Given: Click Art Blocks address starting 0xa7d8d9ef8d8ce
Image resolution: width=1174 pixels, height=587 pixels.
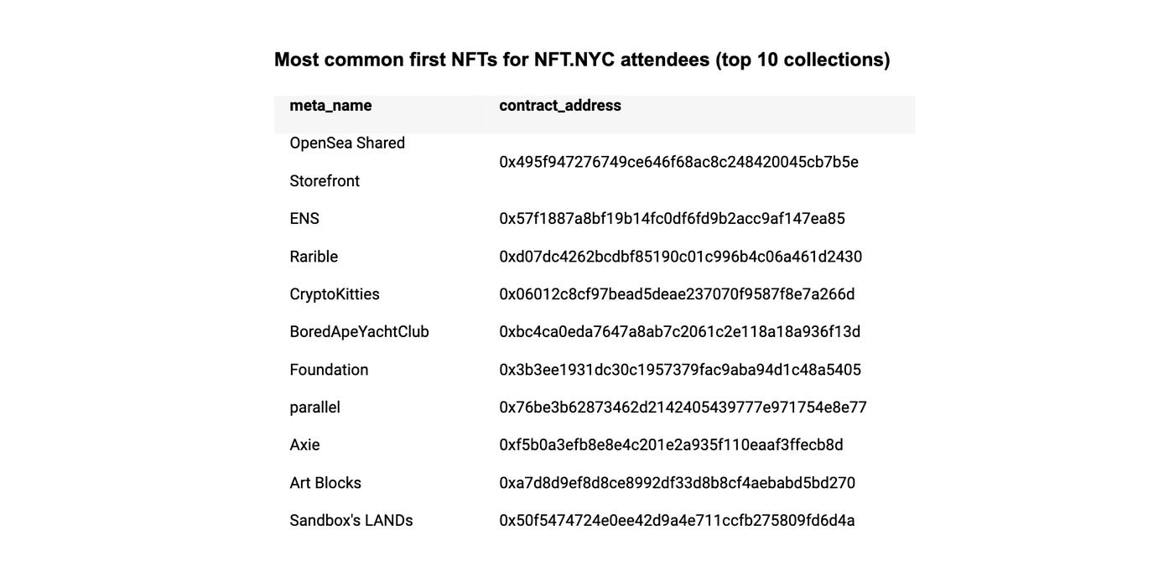Looking at the screenshot, I should click(x=677, y=483).
